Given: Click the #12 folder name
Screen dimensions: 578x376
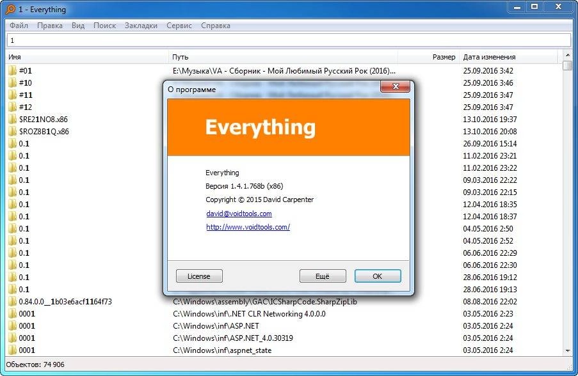Looking at the screenshot, I should [x=26, y=107].
